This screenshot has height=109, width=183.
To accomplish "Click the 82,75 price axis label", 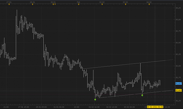I will (178, 31).
